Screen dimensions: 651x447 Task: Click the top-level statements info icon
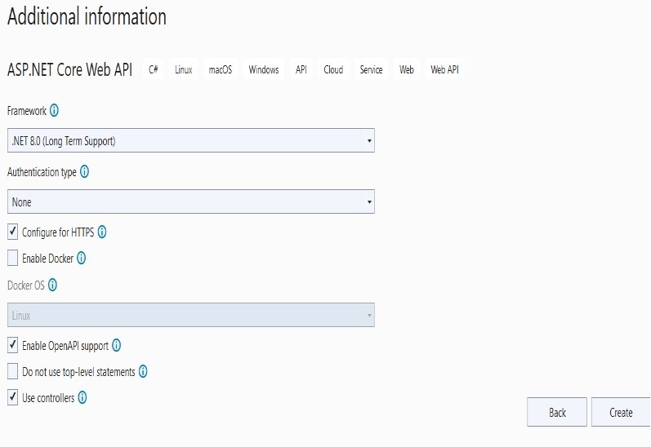pos(143,371)
